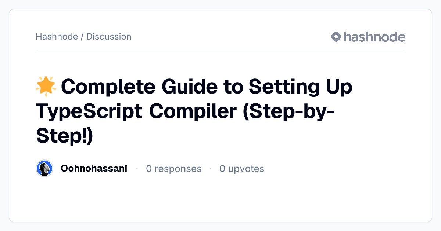
Task: Click the slash separator in breadcrumb
Action: tap(82, 37)
